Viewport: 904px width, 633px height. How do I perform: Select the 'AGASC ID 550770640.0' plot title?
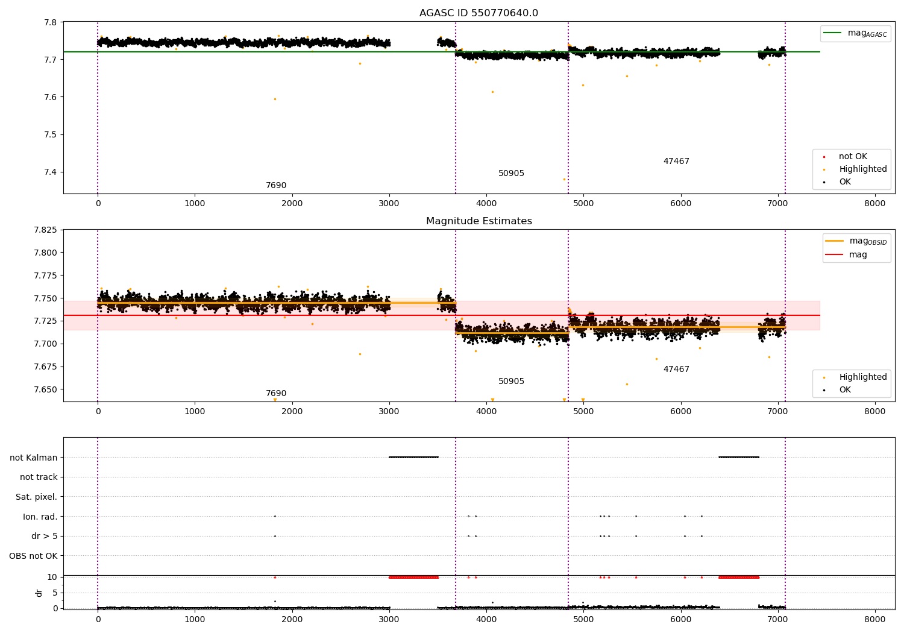[479, 13]
